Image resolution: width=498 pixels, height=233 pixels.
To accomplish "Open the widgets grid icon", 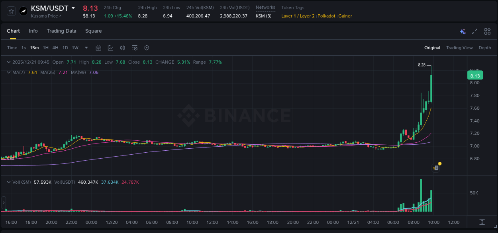I will click(x=486, y=31).
